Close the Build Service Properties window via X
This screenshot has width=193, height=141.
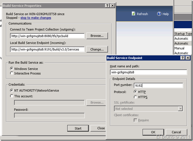[x=113, y=5]
